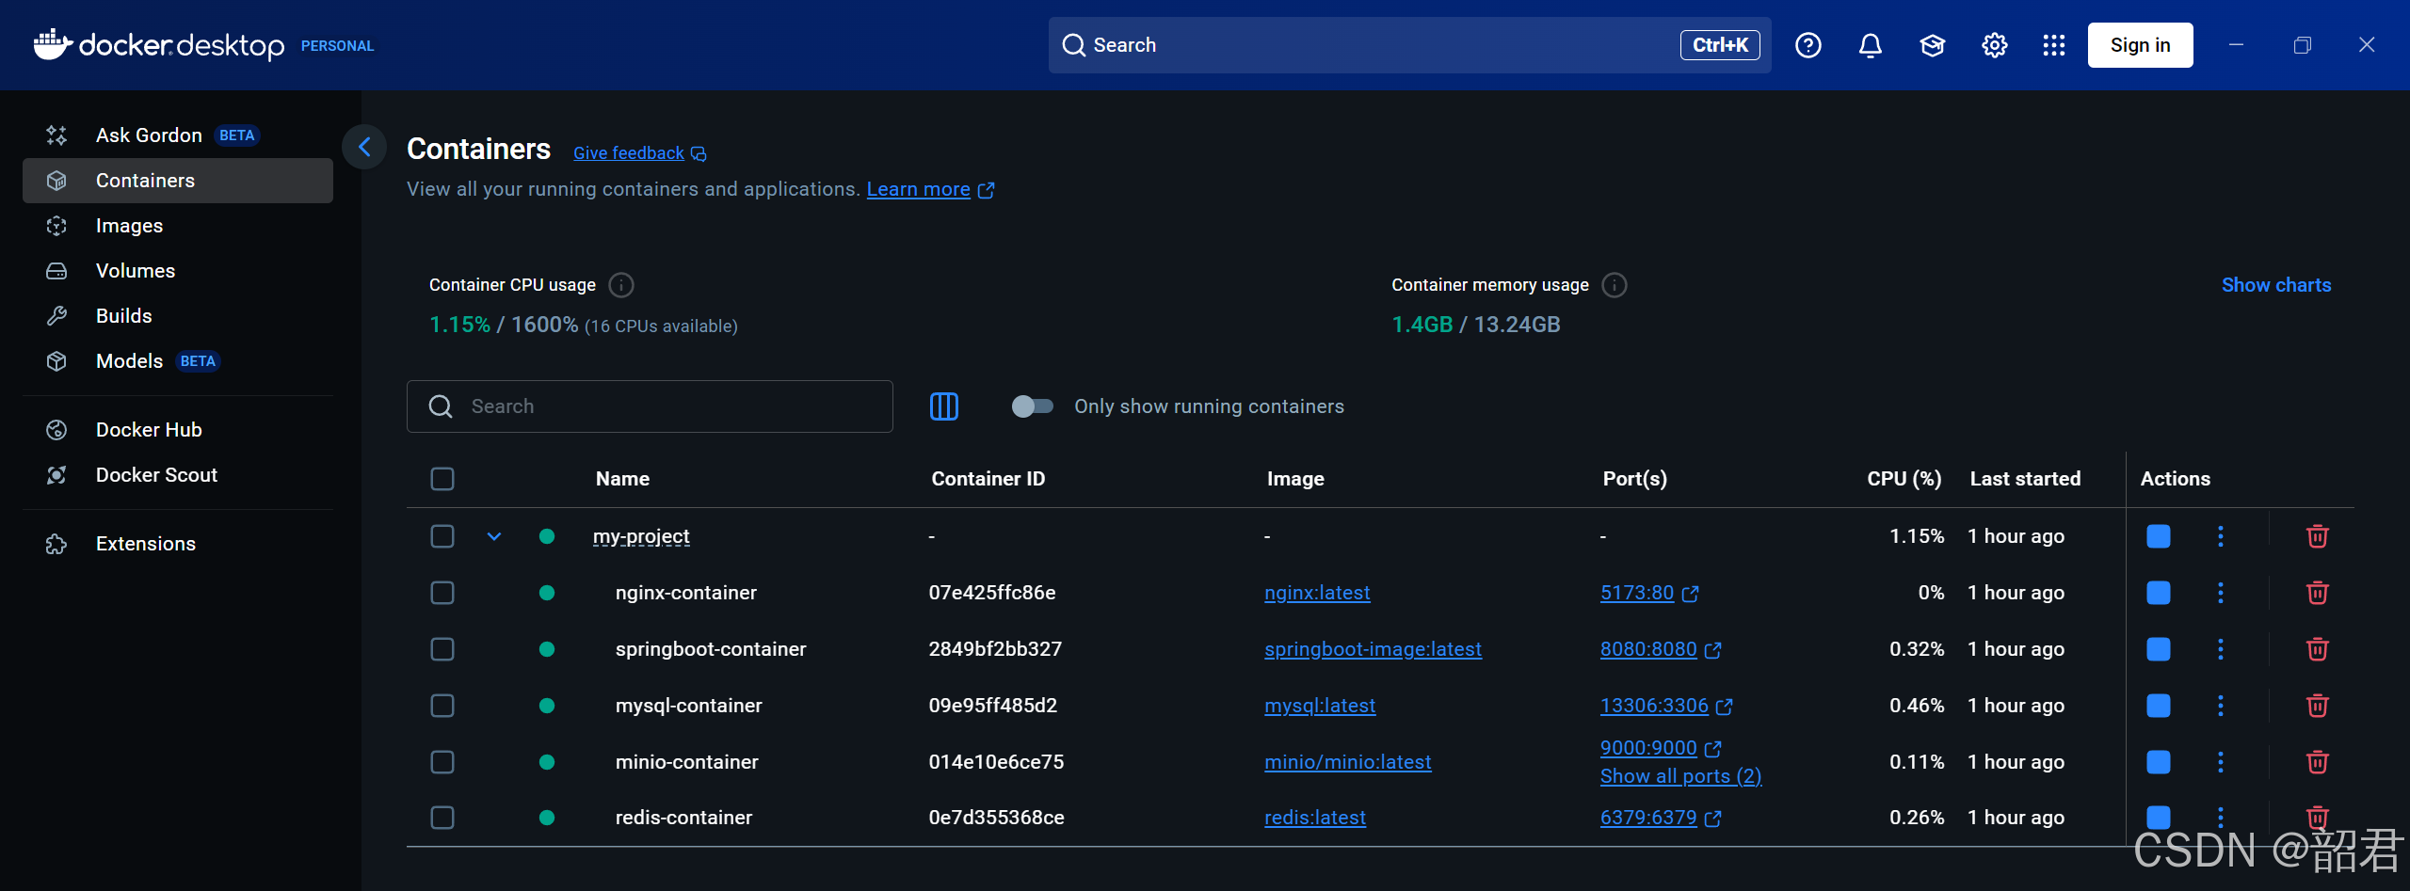
Task: Open port 8080:8080 link
Action: click(x=1648, y=649)
